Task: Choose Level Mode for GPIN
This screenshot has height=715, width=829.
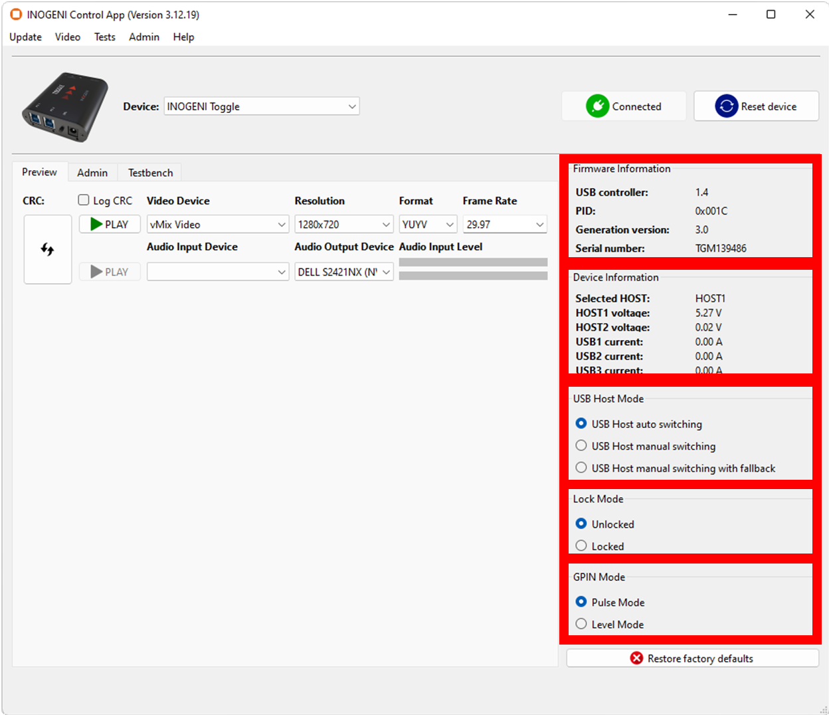Action: pyautogui.click(x=581, y=624)
